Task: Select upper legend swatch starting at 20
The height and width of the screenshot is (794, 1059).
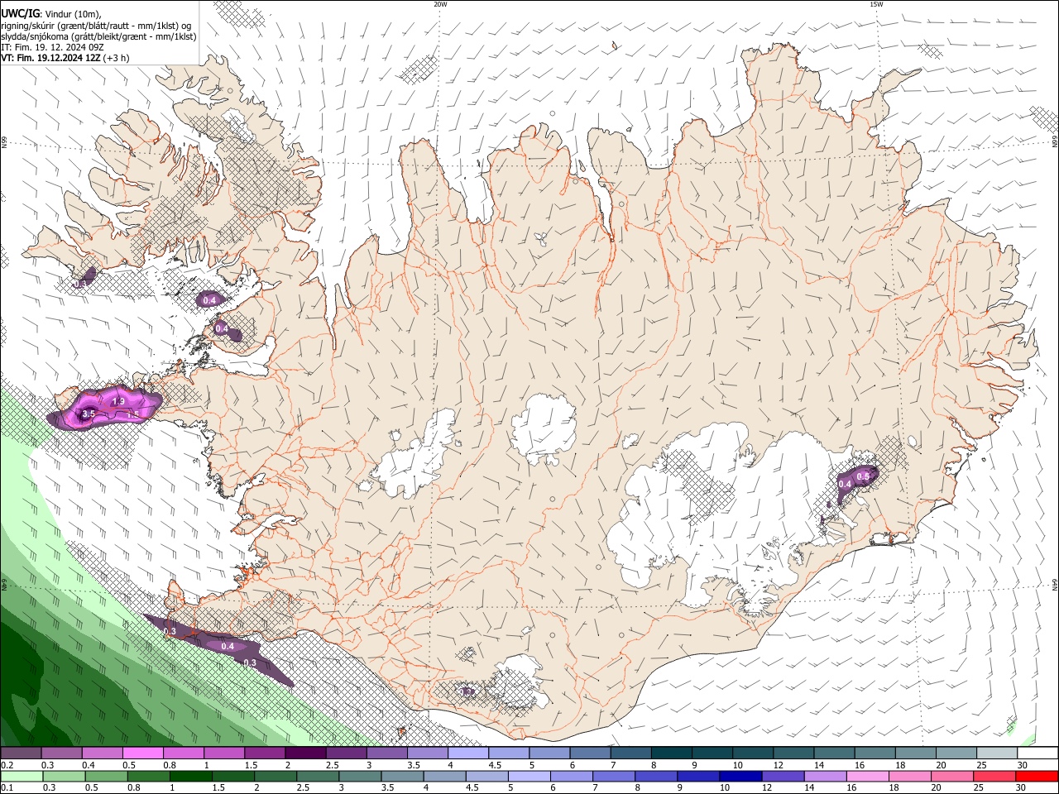Action: pyautogui.click(x=956, y=753)
